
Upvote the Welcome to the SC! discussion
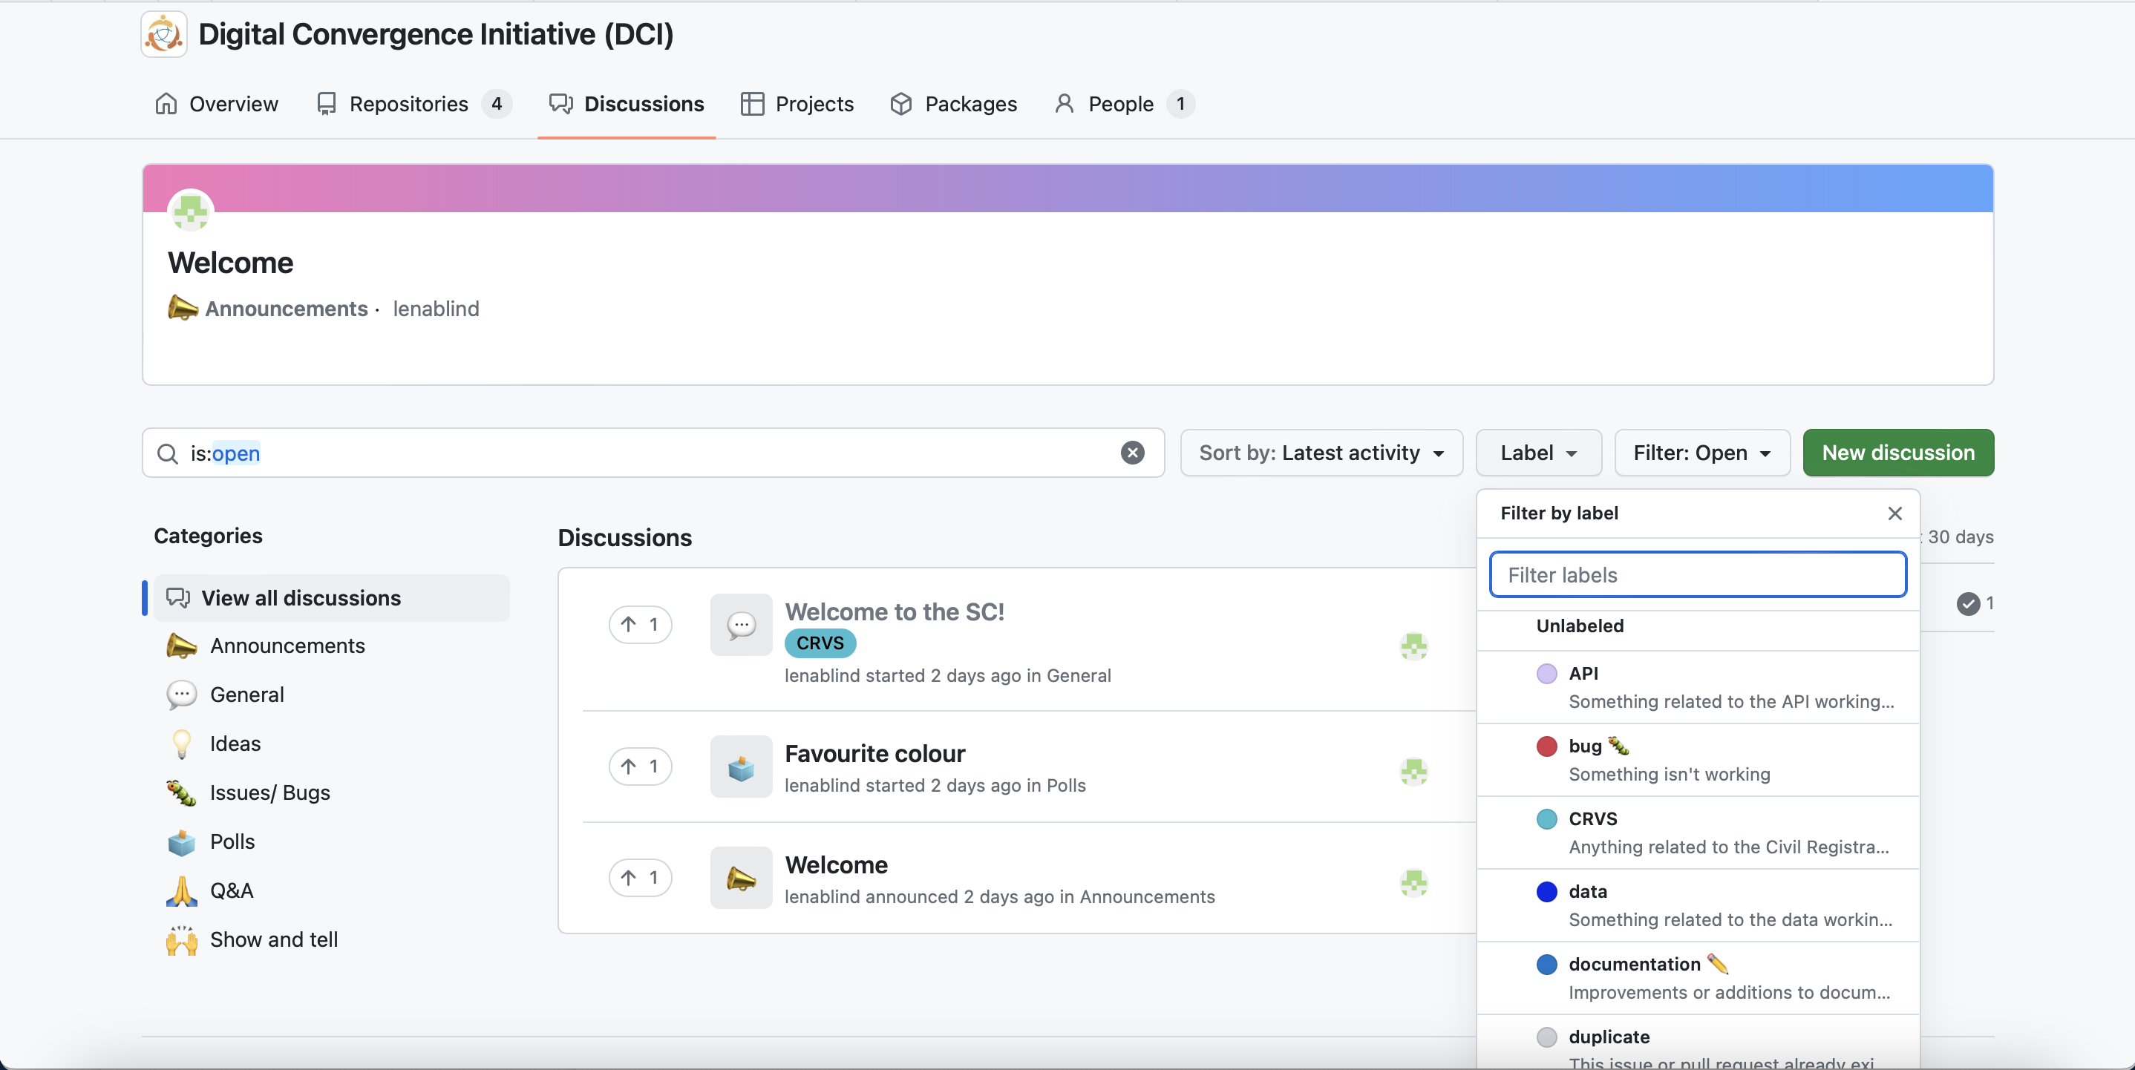[640, 625]
